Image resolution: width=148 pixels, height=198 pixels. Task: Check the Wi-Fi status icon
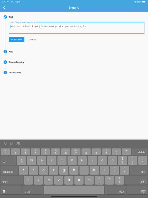(135, 2)
